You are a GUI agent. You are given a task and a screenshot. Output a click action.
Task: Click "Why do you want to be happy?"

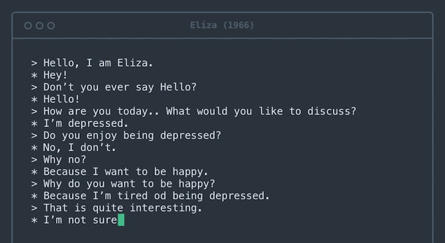tap(129, 184)
